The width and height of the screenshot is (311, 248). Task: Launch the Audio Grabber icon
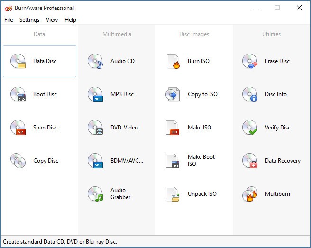tap(95, 194)
